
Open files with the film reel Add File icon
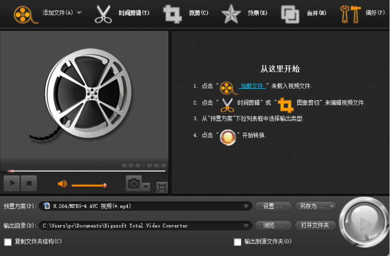point(22,13)
